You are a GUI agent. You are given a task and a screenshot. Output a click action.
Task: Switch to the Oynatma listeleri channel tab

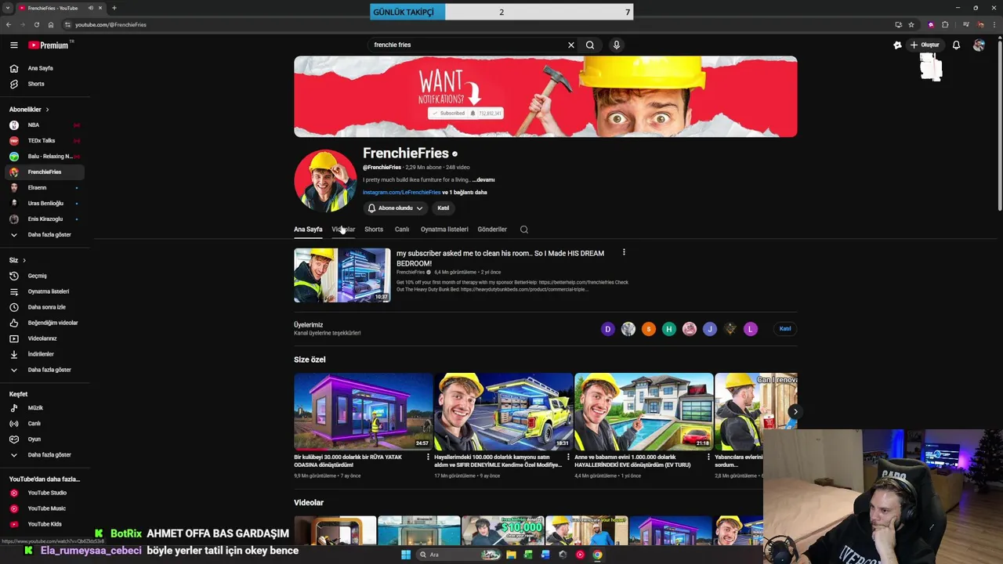[444, 230]
